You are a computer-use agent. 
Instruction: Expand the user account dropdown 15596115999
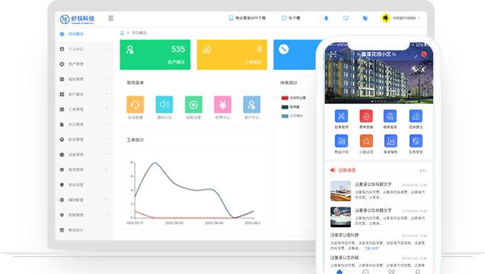pyautogui.click(x=401, y=18)
